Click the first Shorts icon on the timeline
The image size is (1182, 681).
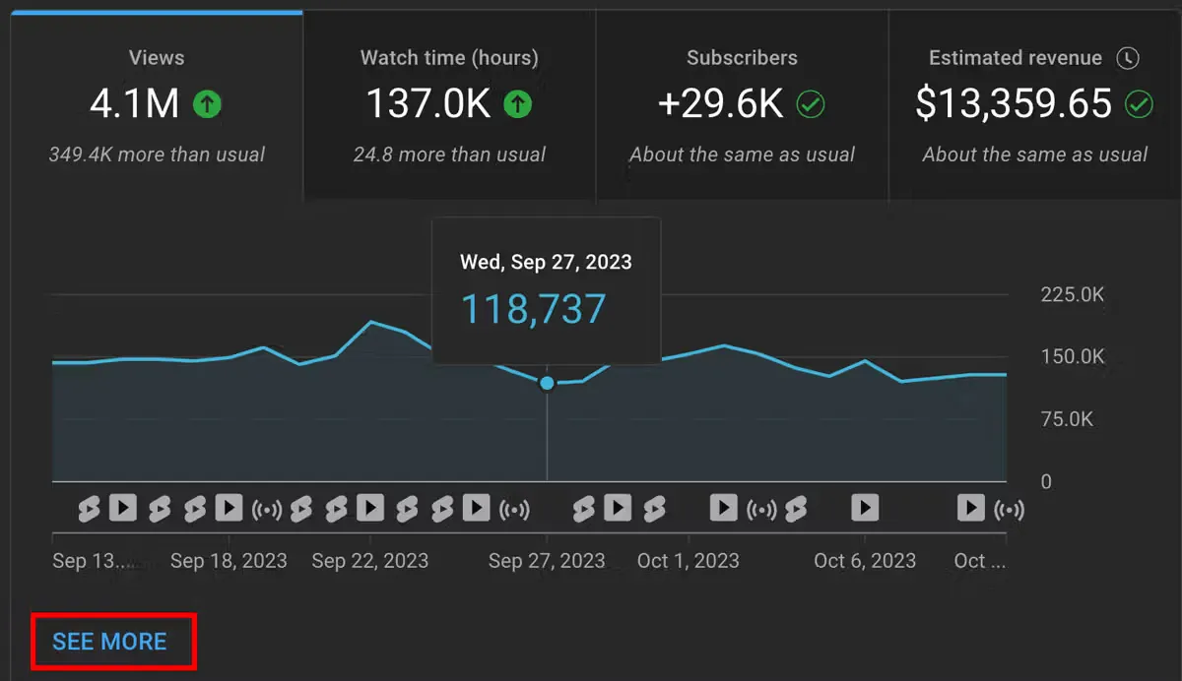click(x=90, y=508)
